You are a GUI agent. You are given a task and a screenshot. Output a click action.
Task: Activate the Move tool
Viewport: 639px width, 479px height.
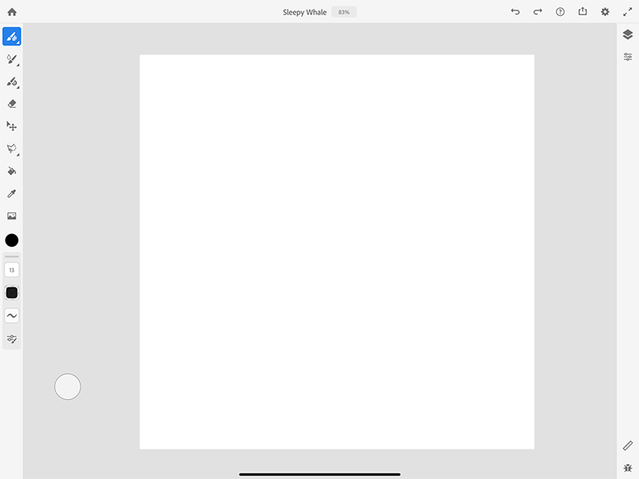point(11,126)
